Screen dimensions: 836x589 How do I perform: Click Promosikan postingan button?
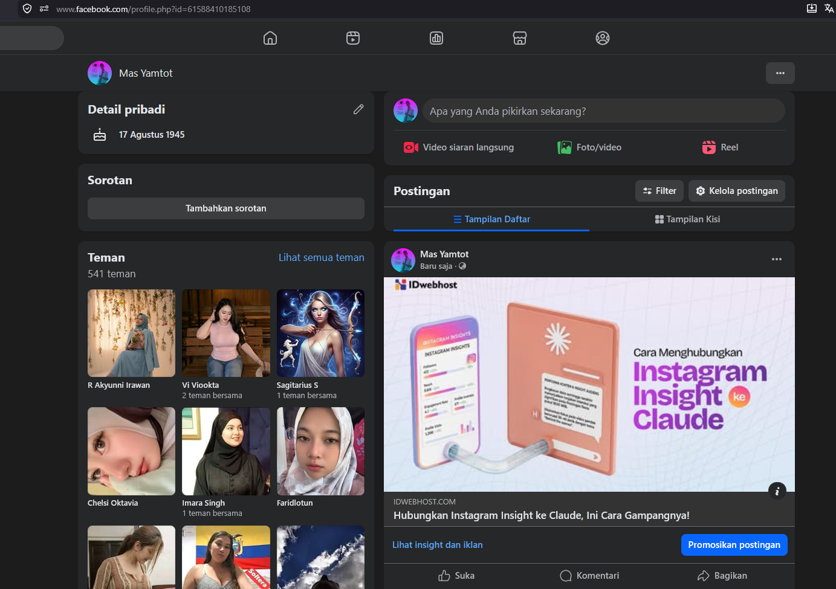[x=734, y=545]
